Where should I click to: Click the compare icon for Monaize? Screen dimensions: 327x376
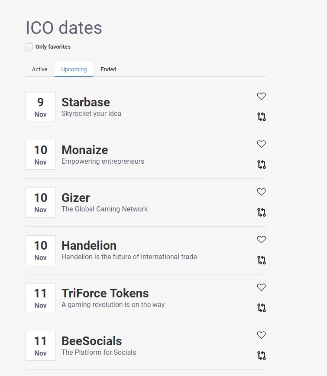(x=261, y=165)
